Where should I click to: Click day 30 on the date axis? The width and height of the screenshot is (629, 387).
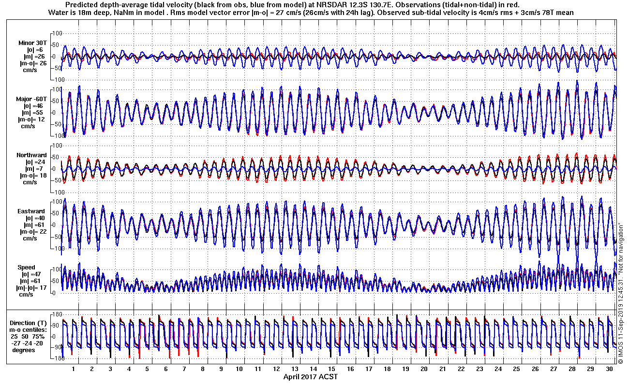click(x=609, y=369)
